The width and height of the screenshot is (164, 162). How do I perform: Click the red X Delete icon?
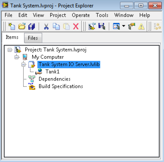click(x=76, y=26)
